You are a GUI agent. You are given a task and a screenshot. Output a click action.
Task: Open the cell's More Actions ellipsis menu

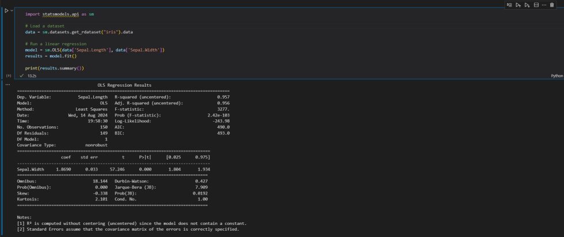point(544,5)
